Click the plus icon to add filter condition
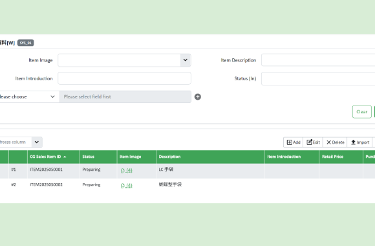The image size is (375, 246). click(x=198, y=96)
